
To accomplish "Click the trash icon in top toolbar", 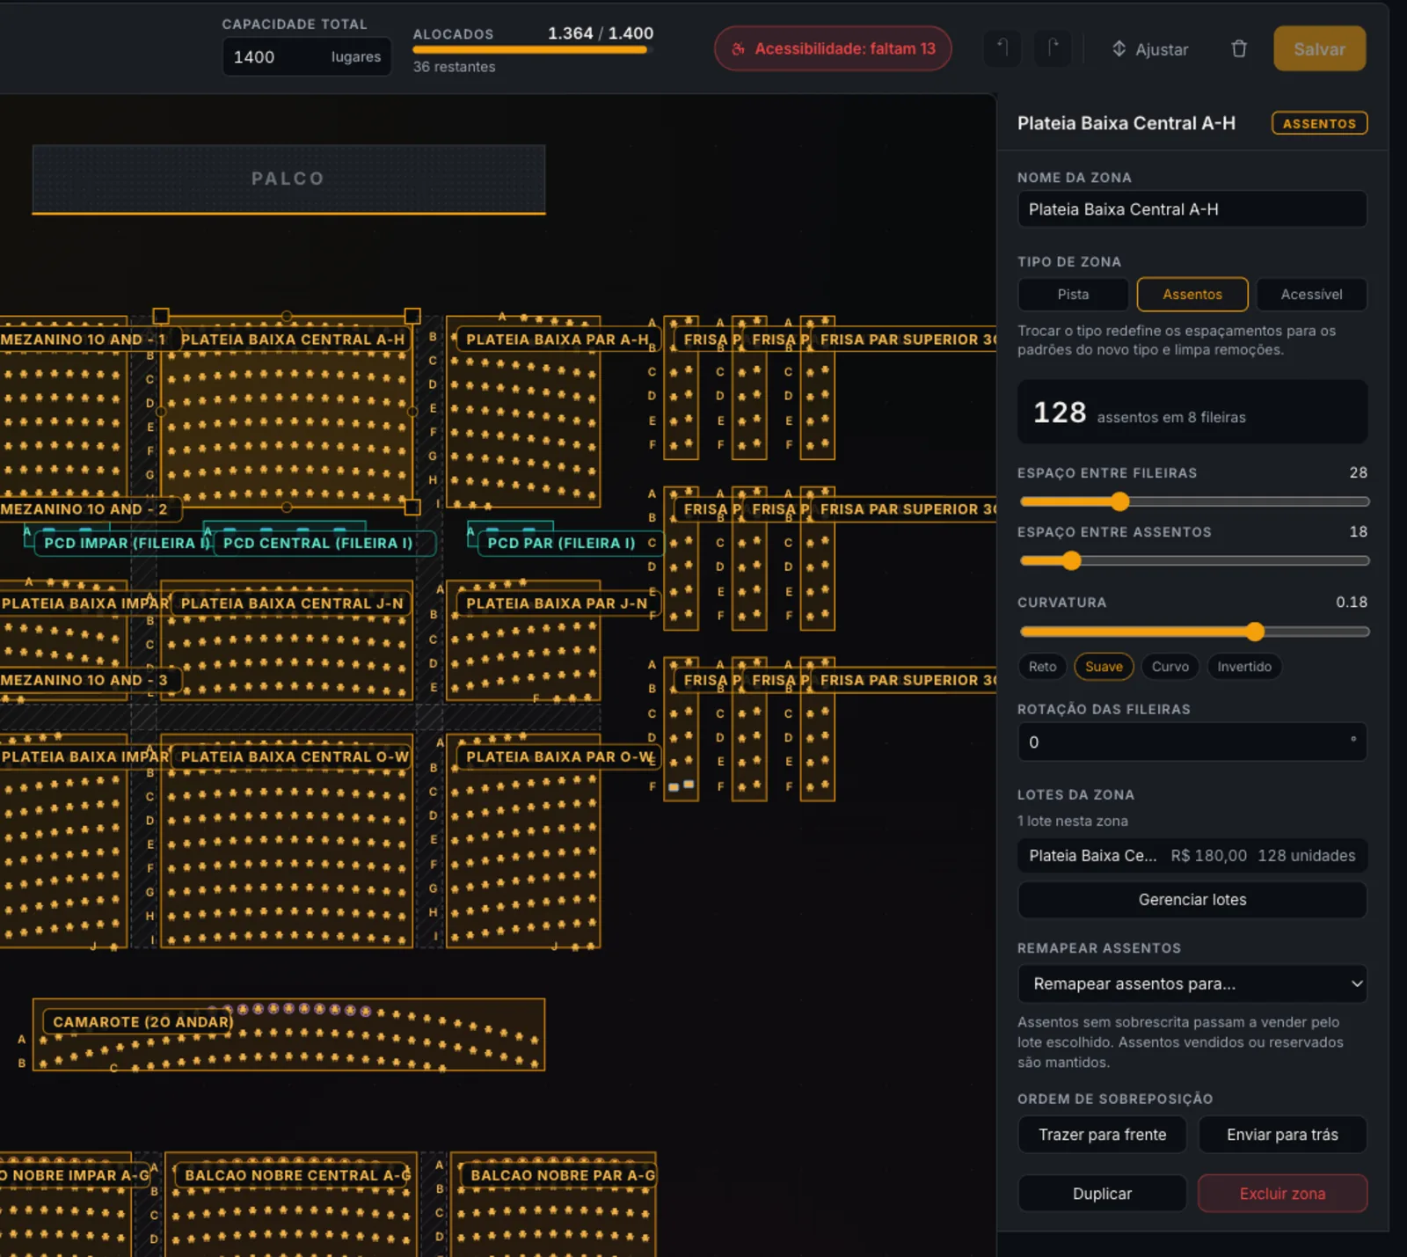I will click(x=1239, y=49).
